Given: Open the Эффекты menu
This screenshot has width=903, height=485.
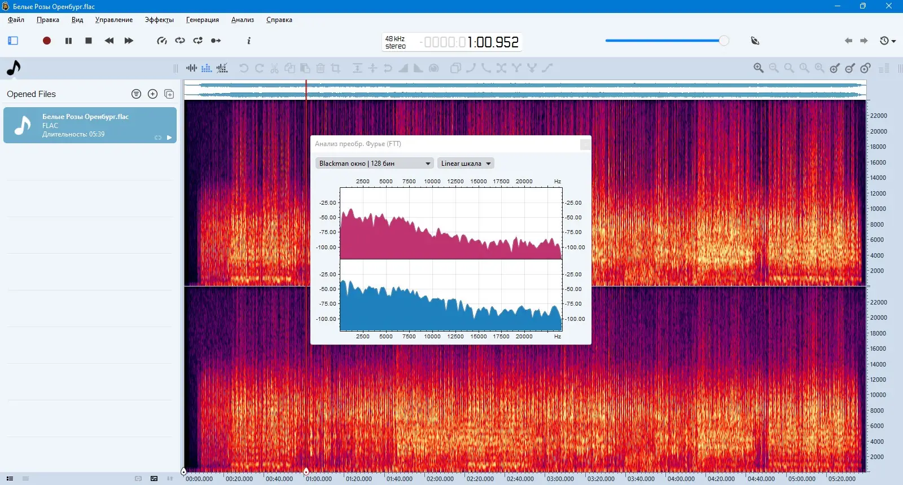Looking at the screenshot, I should (x=159, y=20).
